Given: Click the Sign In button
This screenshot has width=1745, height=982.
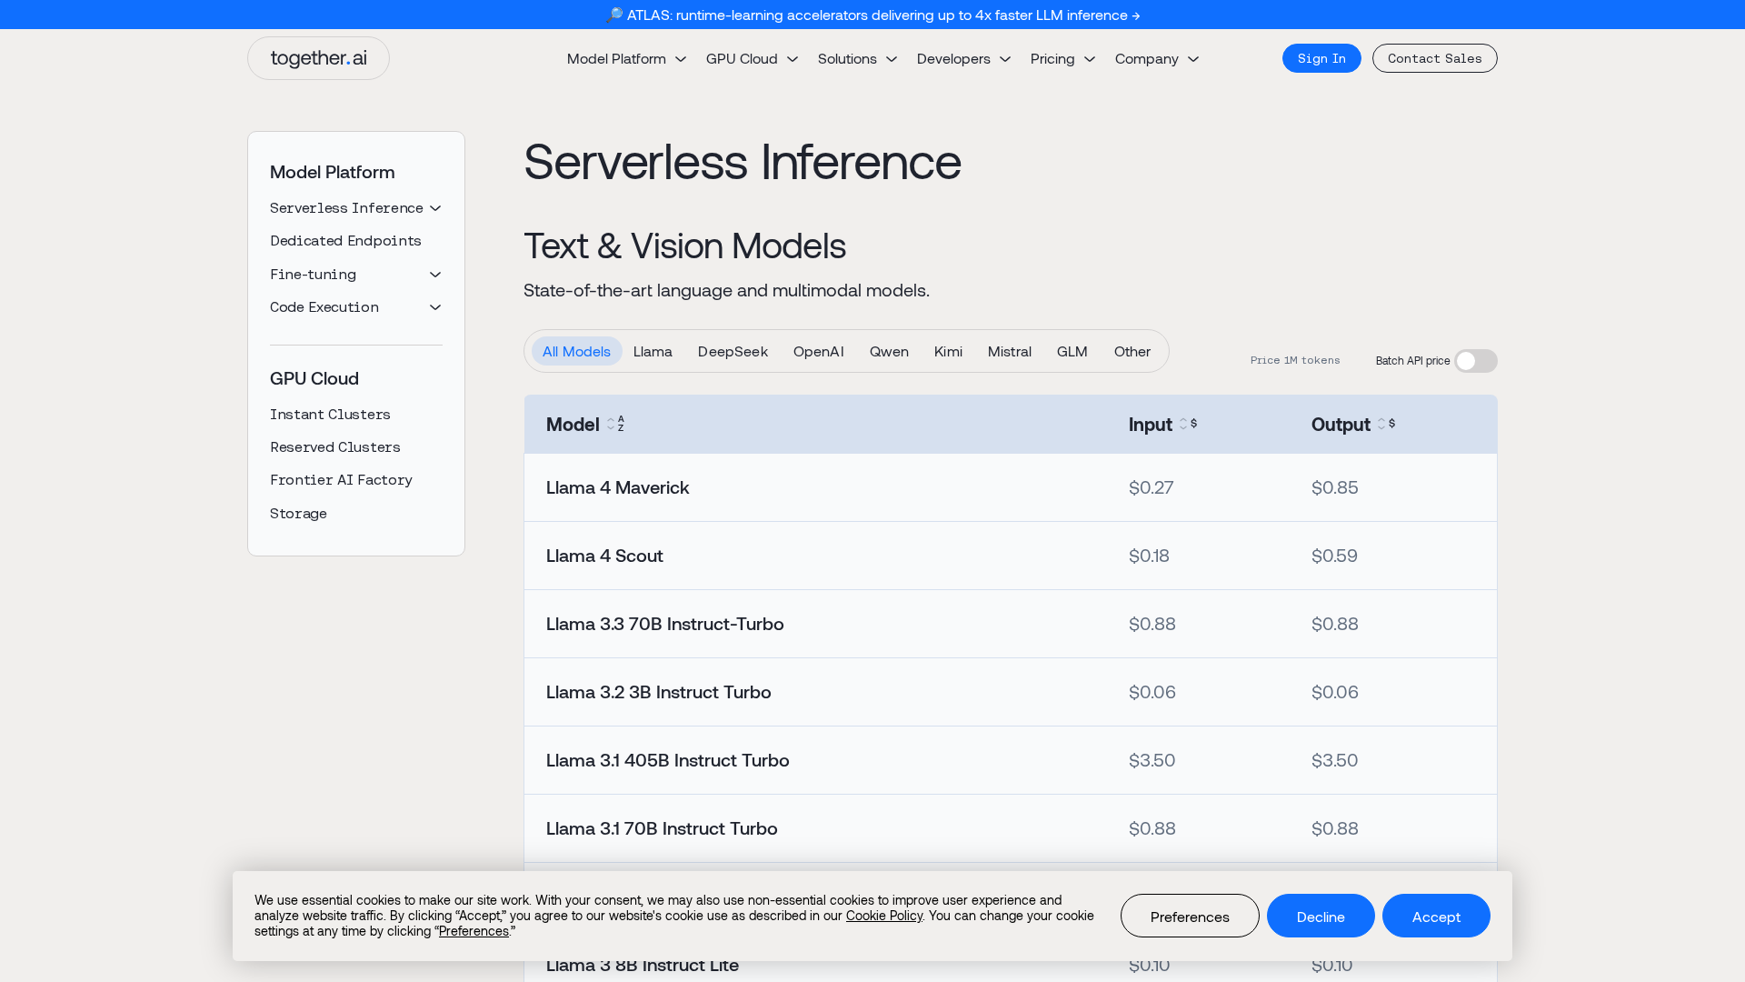Looking at the screenshot, I should point(1321,58).
